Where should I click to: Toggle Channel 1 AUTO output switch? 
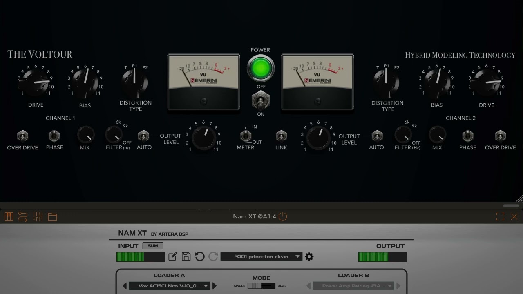tap(143, 136)
